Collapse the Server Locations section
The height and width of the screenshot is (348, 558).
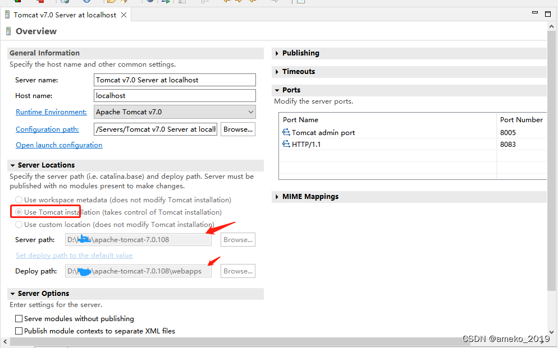pos(12,165)
